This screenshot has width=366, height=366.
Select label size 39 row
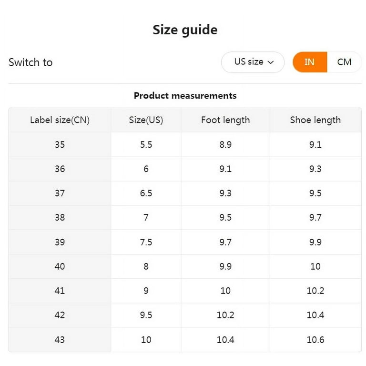185,242
